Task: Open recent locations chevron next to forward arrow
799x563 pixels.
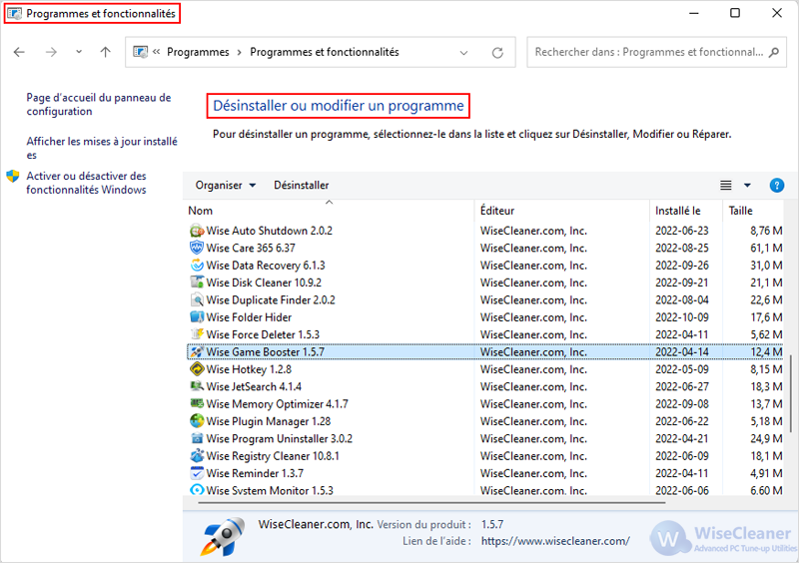Action: click(79, 52)
